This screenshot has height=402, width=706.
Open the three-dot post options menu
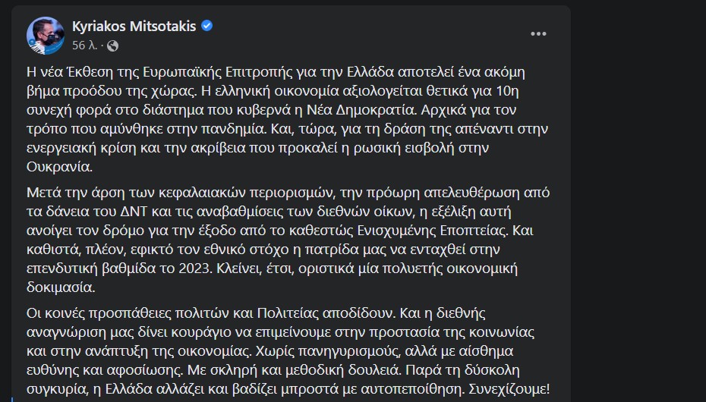point(538,34)
